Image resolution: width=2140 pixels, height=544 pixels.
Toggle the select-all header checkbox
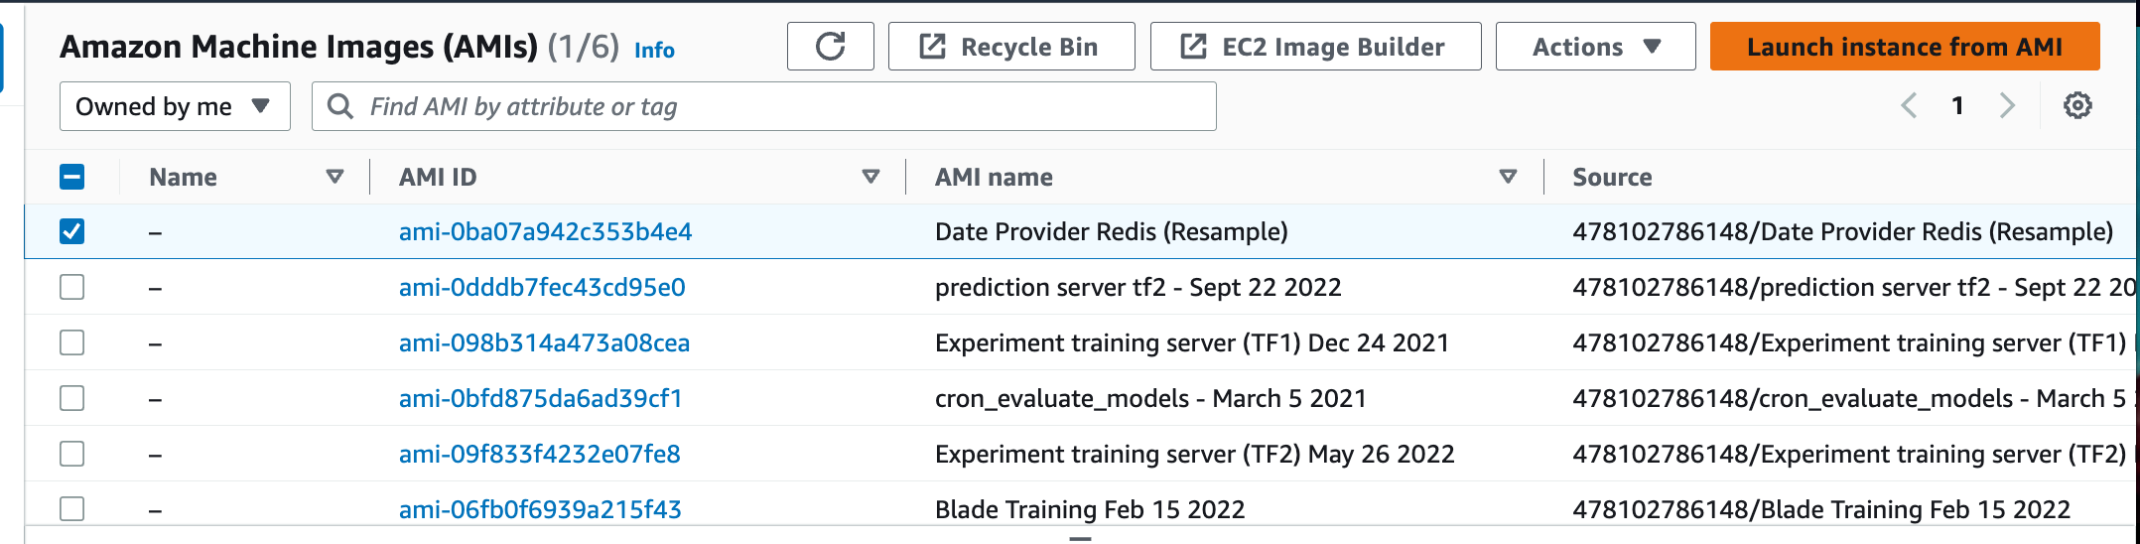72,177
